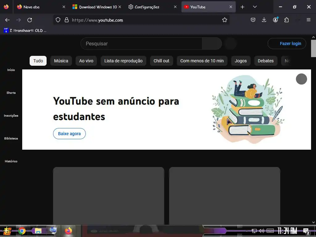The height and width of the screenshot is (237, 316).
Task: Launch Google Chrome from the taskbar
Action: click(22, 231)
